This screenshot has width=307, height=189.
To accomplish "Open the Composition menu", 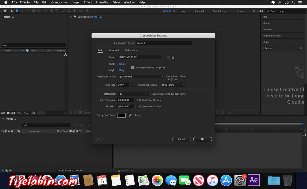I will pyautogui.click(x=60, y=2).
